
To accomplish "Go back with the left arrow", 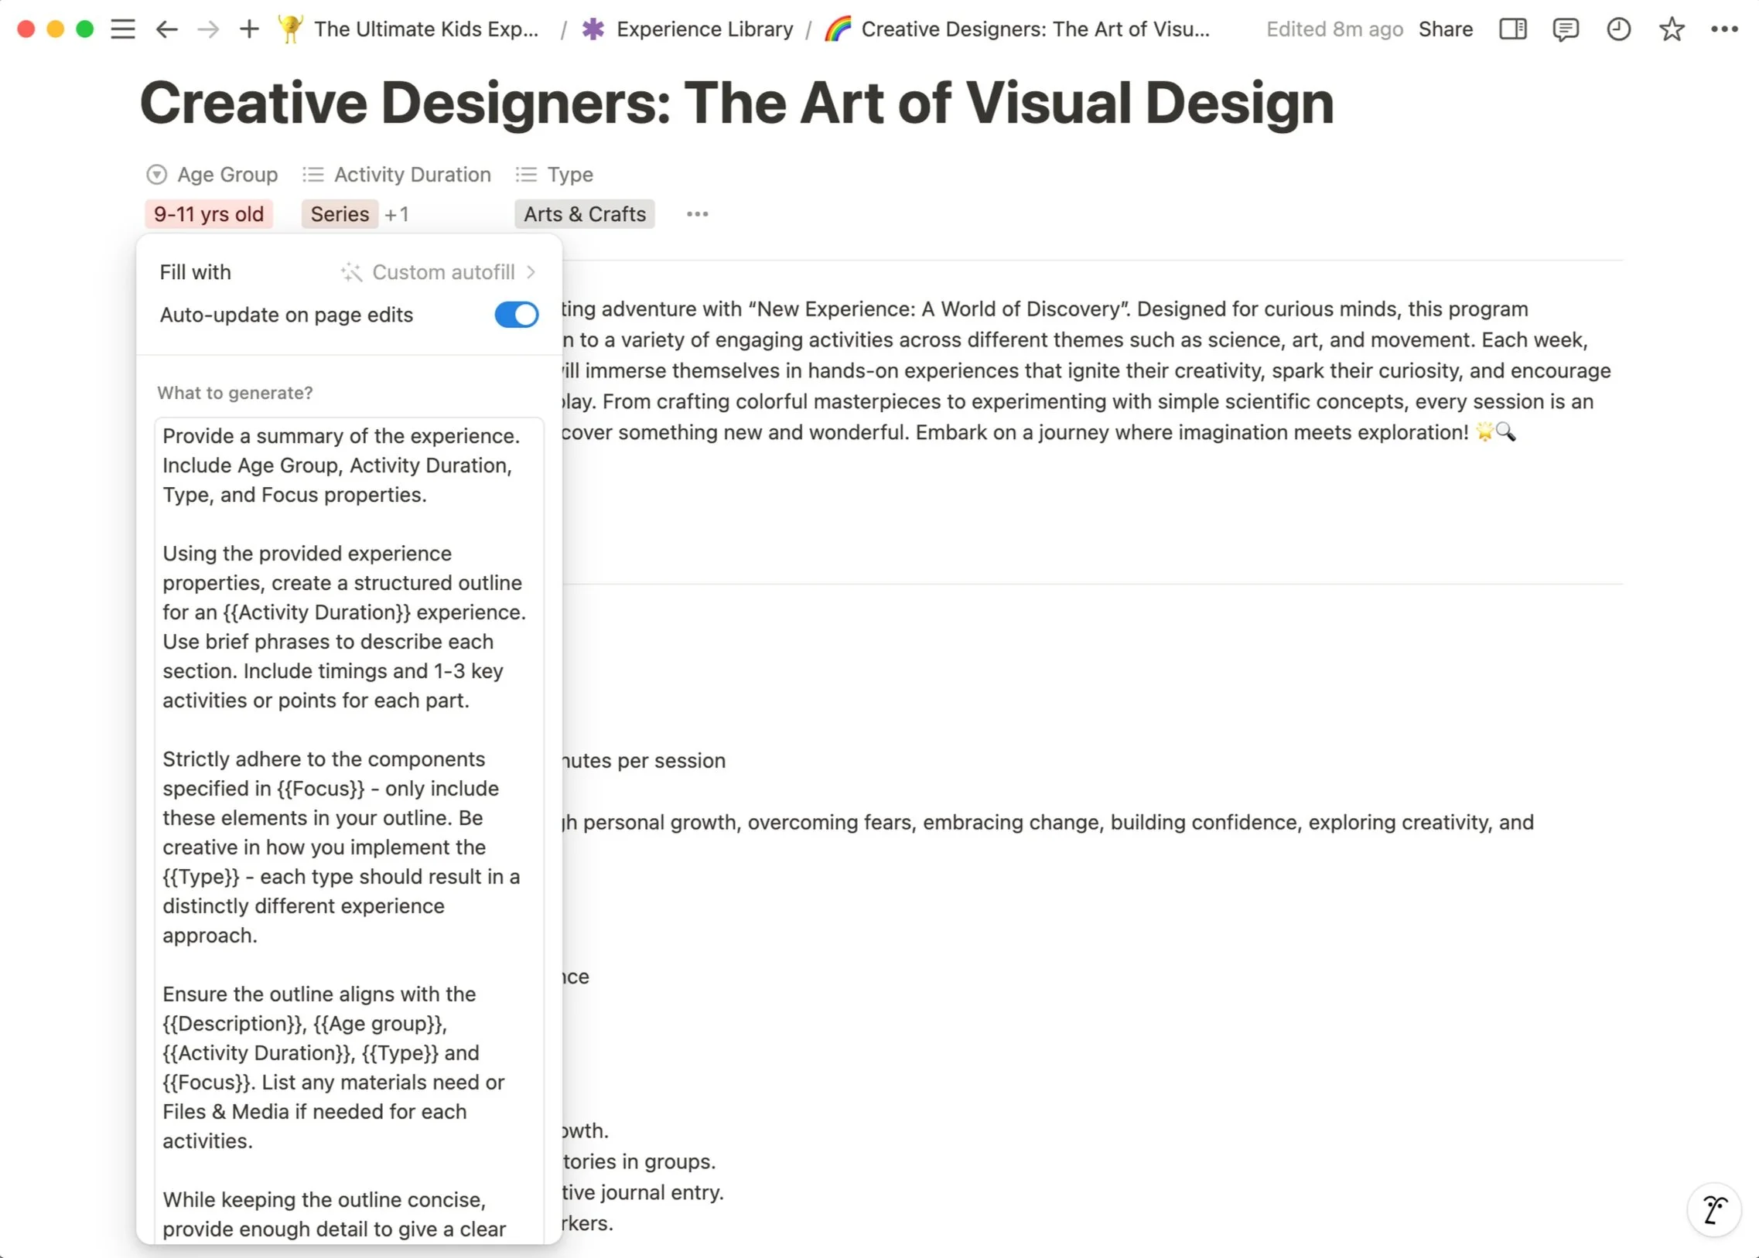I will pos(166,29).
